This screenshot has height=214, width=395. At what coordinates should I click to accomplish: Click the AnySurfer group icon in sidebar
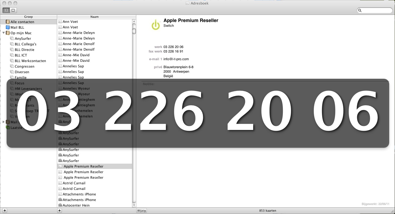pyautogui.click(x=12, y=38)
